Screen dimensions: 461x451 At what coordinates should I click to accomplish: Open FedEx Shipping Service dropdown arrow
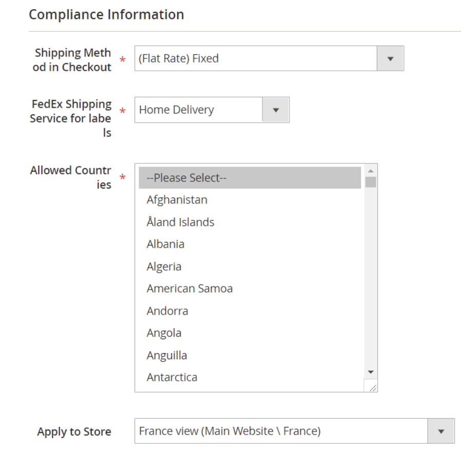point(276,110)
